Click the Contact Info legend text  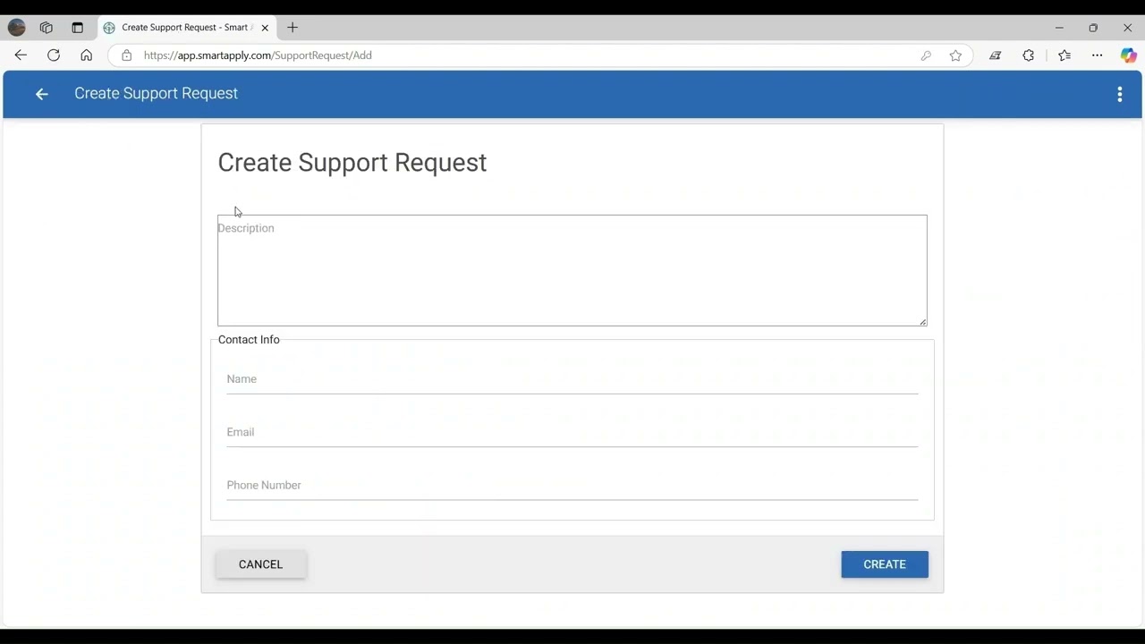249,340
